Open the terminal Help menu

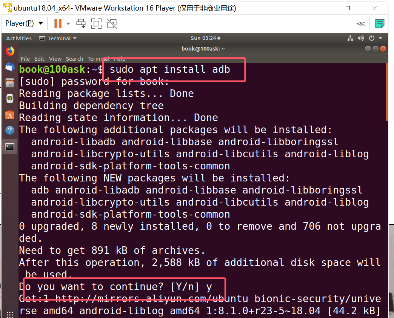pos(120,59)
